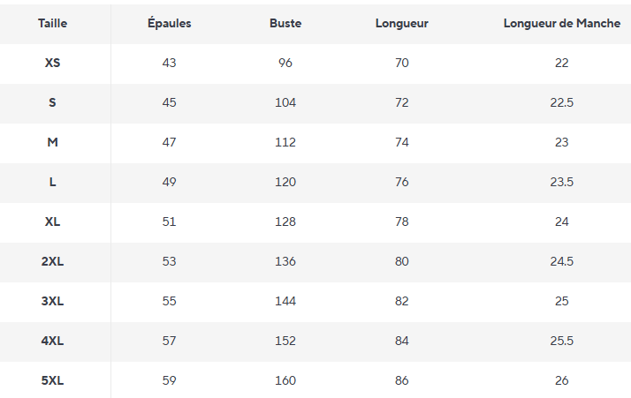Click the XL size row label

click(52, 222)
